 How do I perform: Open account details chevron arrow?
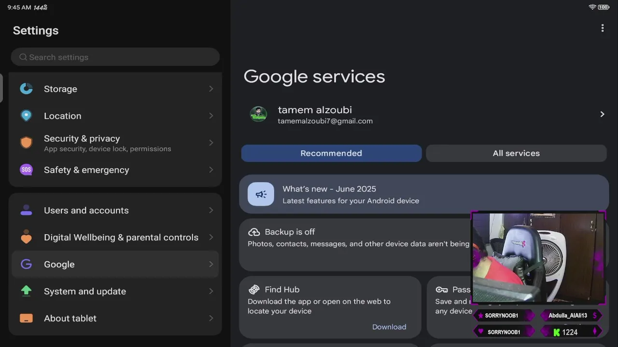coord(602,114)
